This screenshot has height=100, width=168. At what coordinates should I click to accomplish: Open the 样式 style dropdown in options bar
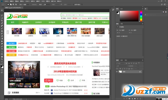click(x=47, y=4)
